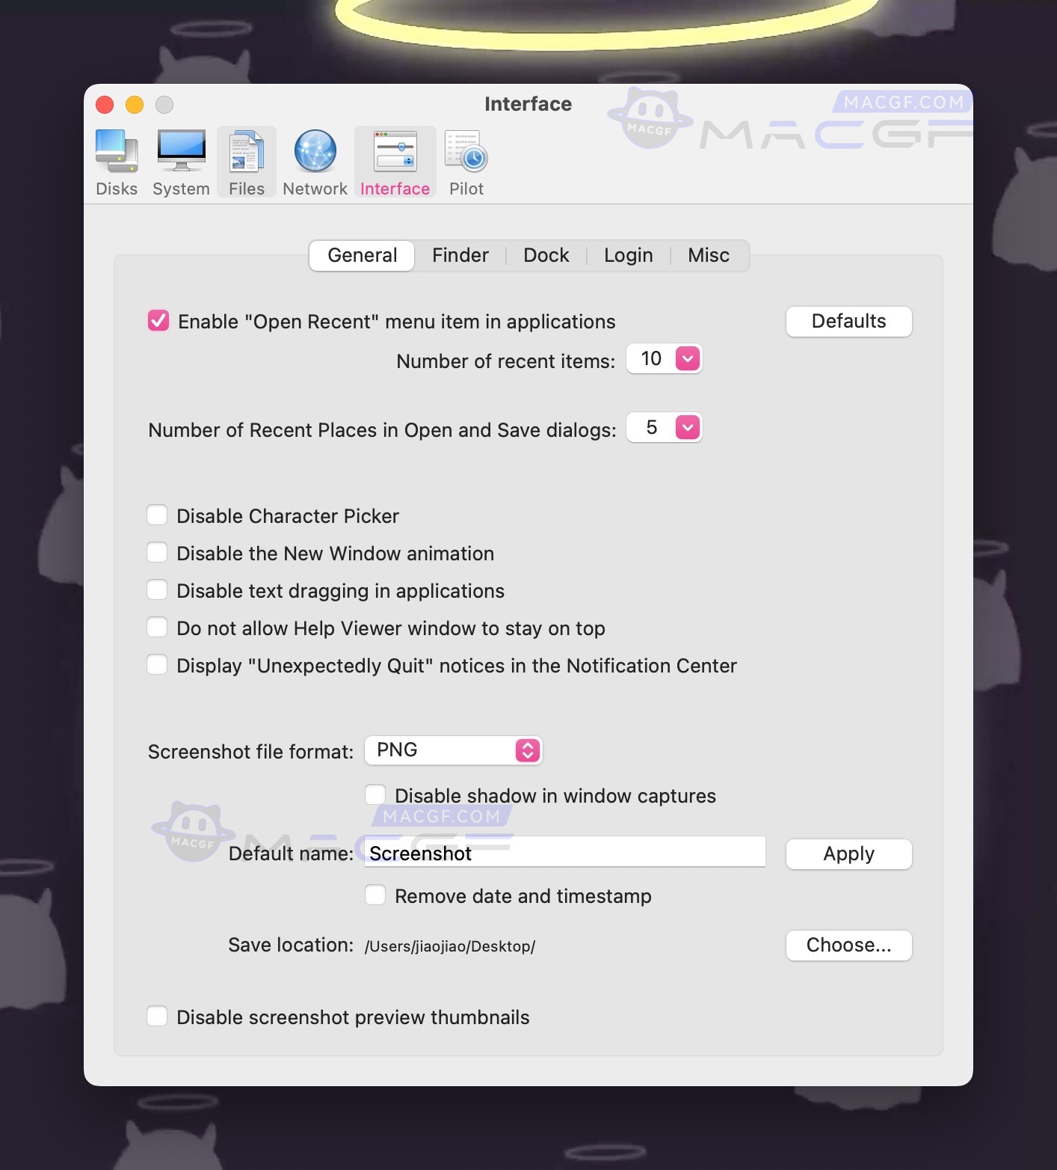Switch to the Dock tab
This screenshot has height=1170, width=1057.
pyautogui.click(x=546, y=255)
